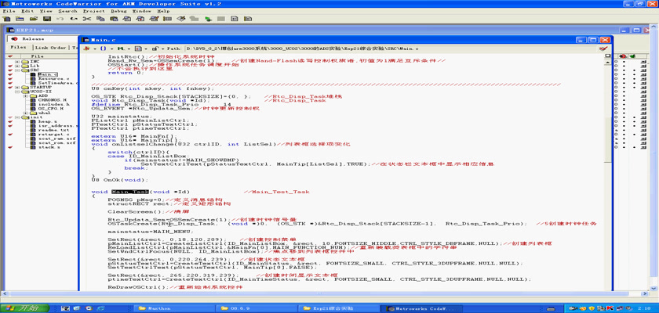Open the Window menu

click(x=142, y=11)
